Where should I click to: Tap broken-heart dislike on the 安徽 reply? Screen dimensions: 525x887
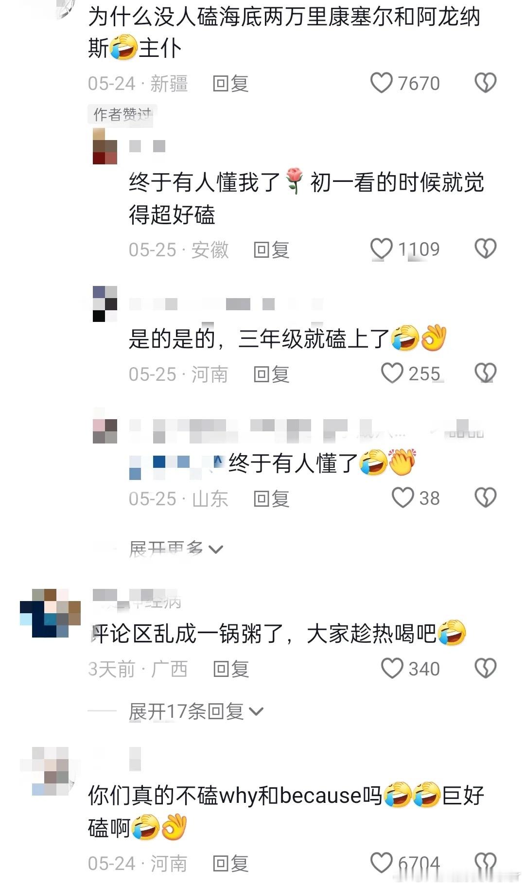[x=485, y=249]
